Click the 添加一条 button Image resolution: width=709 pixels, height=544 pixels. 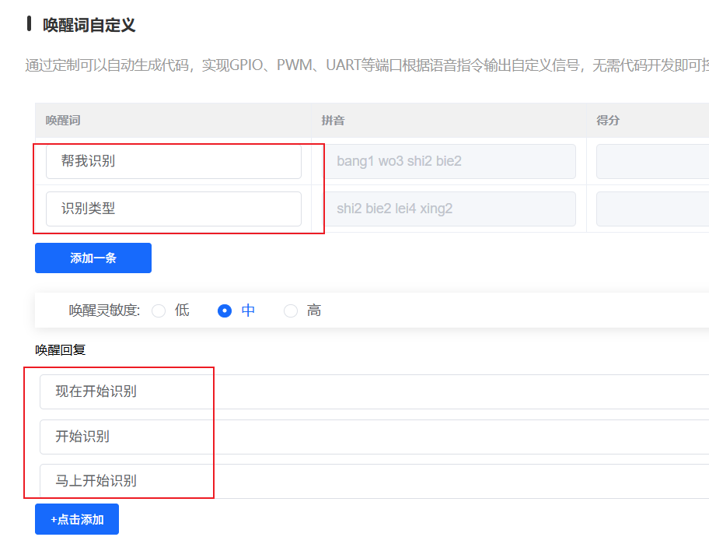coord(93,258)
